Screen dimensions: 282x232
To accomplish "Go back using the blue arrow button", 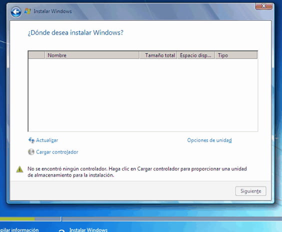I will 16,12.
